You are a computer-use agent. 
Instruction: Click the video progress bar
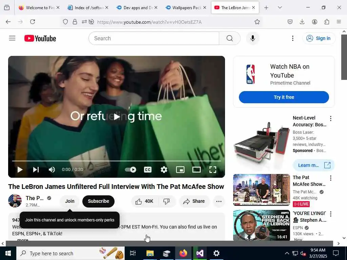pyautogui.click(x=117, y=161)
